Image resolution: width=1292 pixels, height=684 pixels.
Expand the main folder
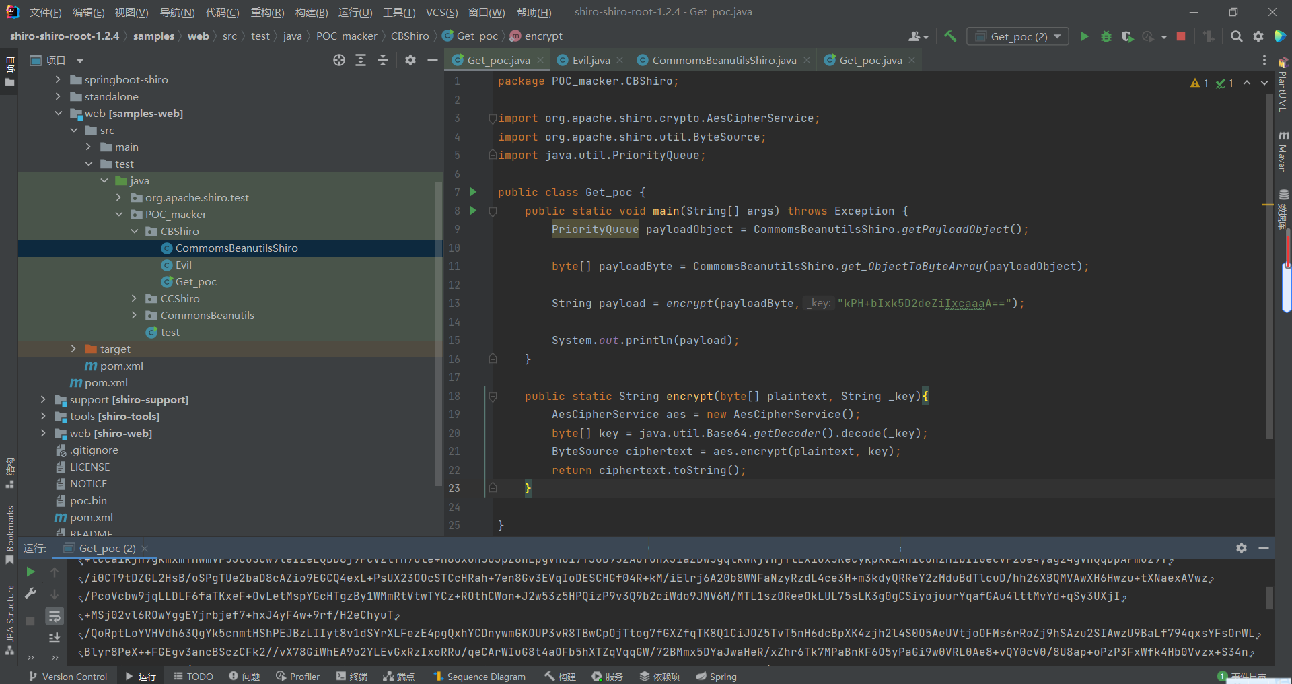(88, 147)
